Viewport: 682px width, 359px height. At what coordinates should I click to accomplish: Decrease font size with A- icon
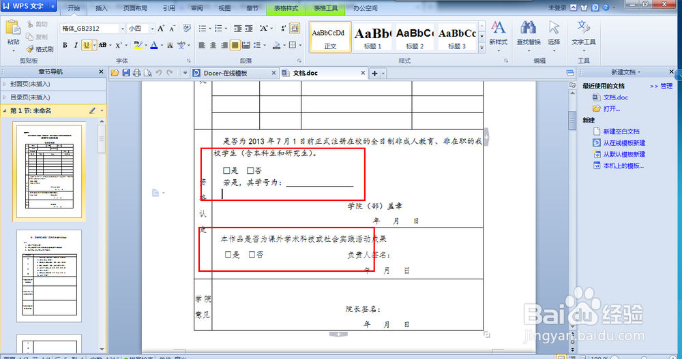click(173, 29)
